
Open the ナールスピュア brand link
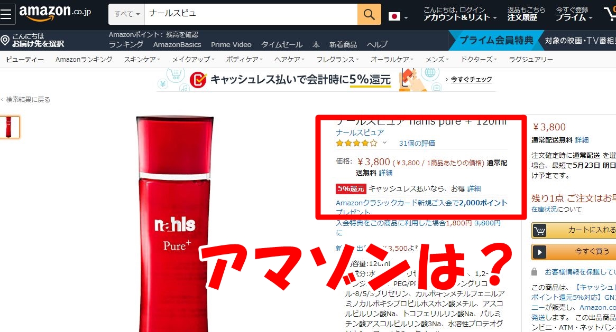pyautogui.click(x=360, y=132)
